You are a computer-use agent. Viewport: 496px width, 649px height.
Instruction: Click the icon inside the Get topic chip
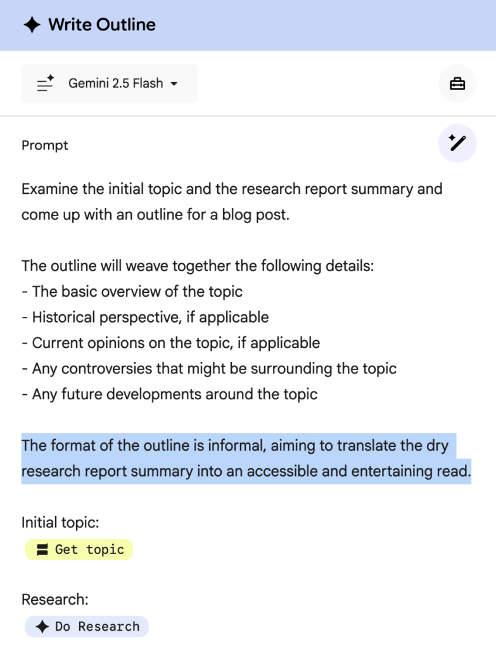click(42, 549)
